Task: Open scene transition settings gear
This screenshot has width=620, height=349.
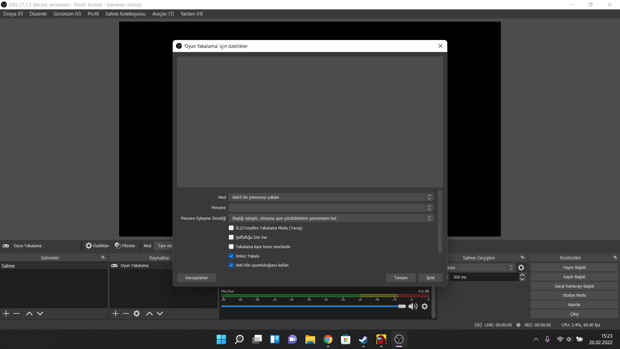Action: 521,268
